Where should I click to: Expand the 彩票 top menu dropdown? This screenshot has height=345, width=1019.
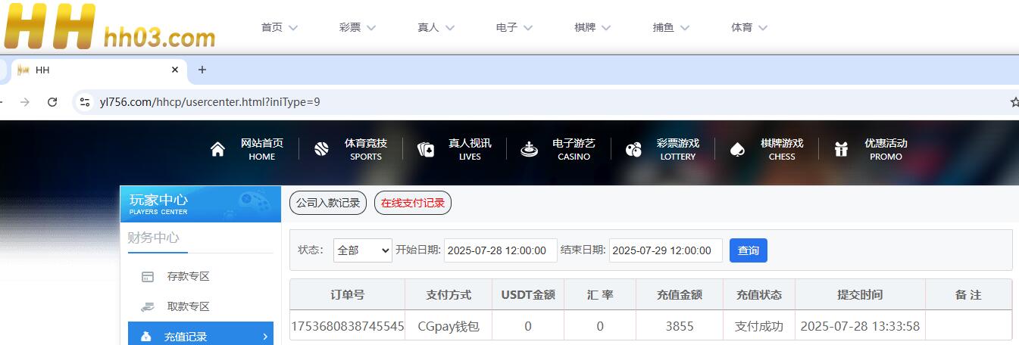point(358,27)
